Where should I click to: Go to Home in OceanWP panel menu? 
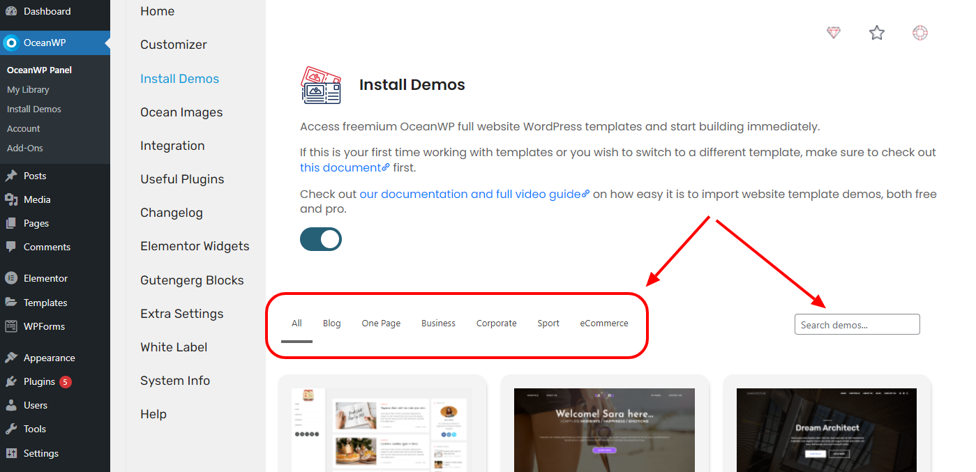click(158, 11)
